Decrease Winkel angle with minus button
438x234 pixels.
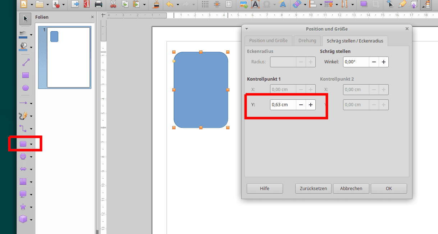pos(374,62)
